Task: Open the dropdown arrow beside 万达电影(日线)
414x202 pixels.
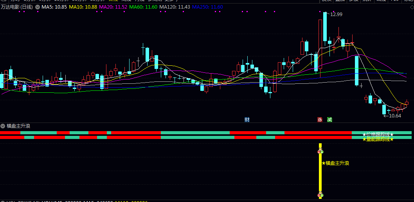Action: point(38,7)
